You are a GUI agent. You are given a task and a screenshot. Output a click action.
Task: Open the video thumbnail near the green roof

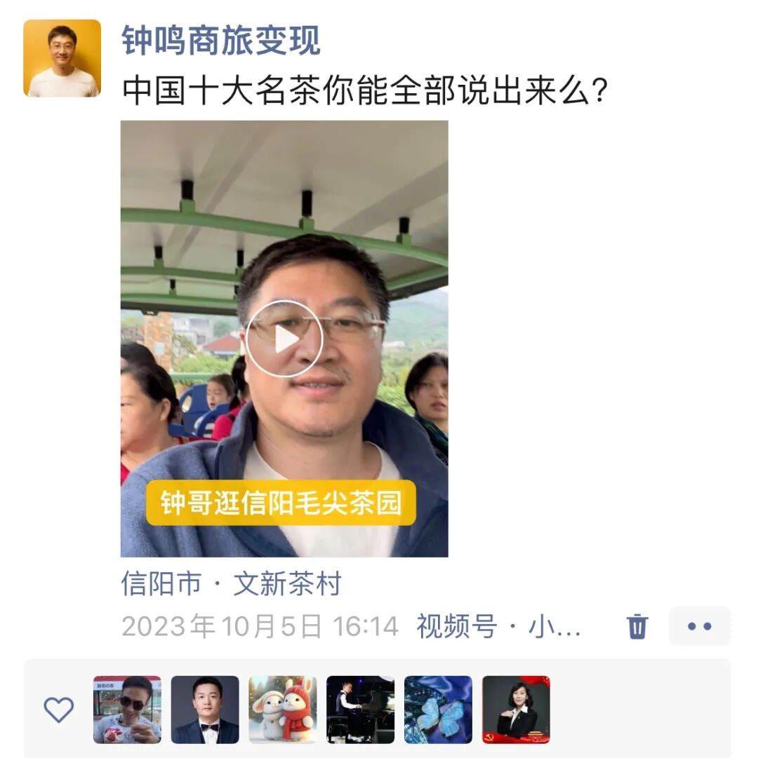pos(284,339)
